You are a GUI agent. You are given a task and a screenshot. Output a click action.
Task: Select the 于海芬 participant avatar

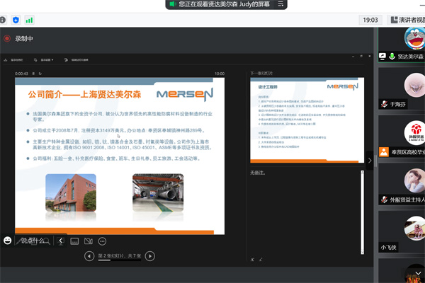414,85
